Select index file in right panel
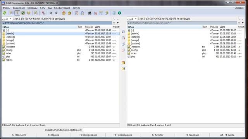Image resolution: width=248 pixels, height=139 pixels. click(186, 53)
